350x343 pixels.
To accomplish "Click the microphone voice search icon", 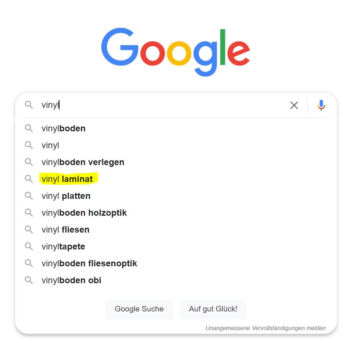I will click(x=321, y=105).
